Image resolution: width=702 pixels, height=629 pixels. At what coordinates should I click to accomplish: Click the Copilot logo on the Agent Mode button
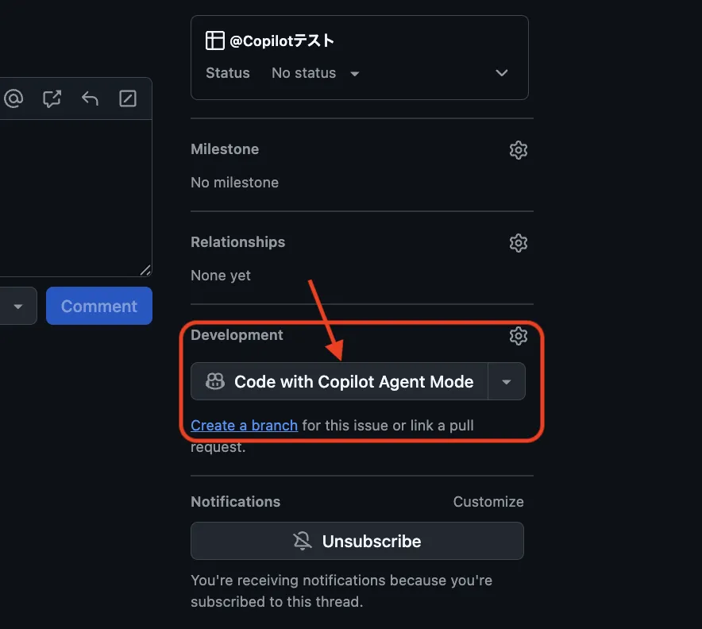[214, 381]
